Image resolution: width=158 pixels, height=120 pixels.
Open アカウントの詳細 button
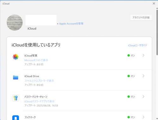pyautogui.click(x=141, y=17)
